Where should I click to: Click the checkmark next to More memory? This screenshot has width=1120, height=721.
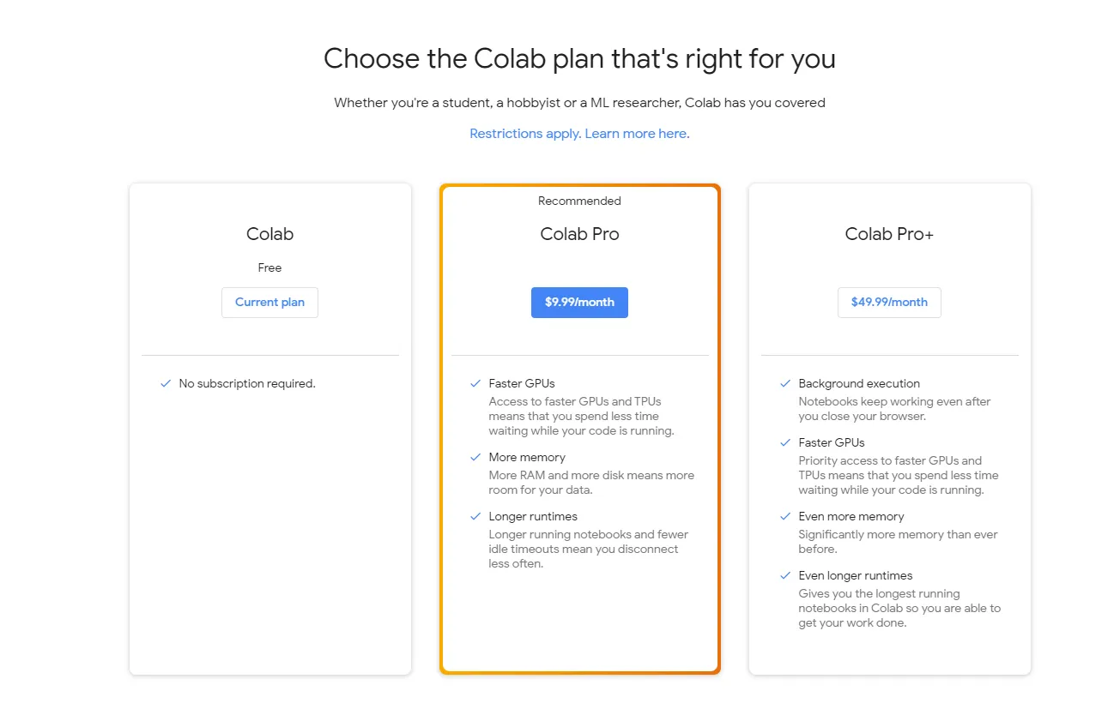475,458
